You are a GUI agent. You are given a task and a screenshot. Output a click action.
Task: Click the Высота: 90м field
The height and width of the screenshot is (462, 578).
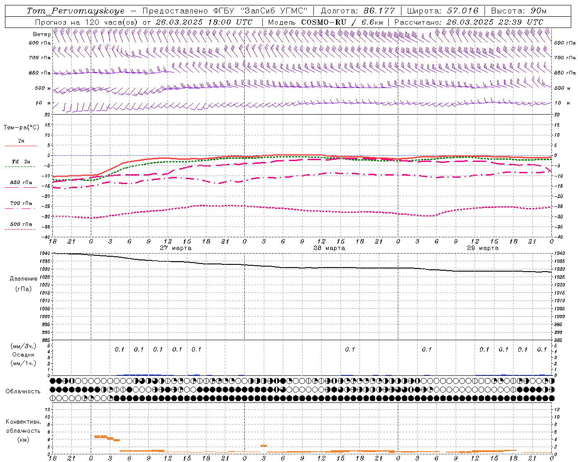click(x=519, y=11)
